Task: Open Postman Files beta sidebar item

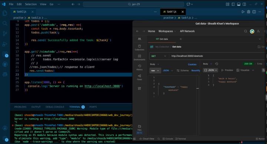Action: click(139, 130)
